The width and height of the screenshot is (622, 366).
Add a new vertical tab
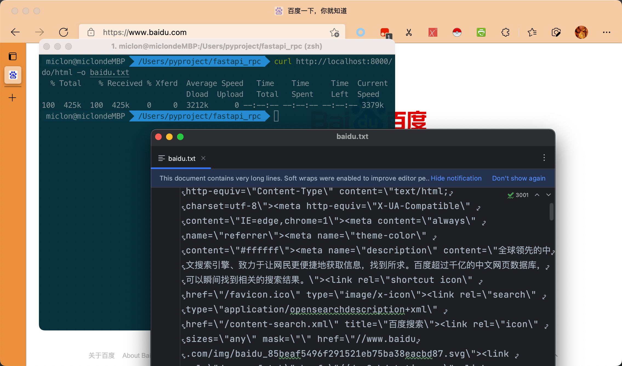pyautogui.click(x=13, y=98)
